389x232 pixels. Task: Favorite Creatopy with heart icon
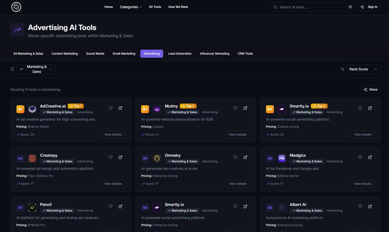pos(111,157)
